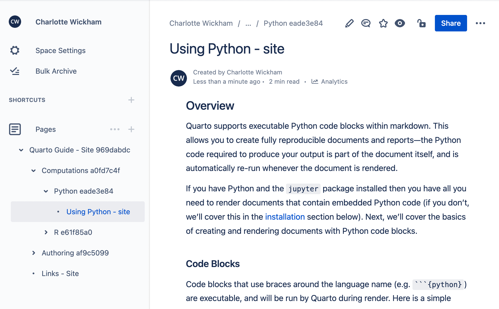Screen dimensions: 499x309
Task: Click the Bulk Archive icon
Action: [x=15, y=71]
